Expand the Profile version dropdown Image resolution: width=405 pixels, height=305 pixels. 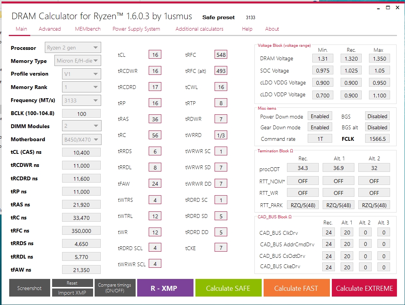[x=81, y=74]
